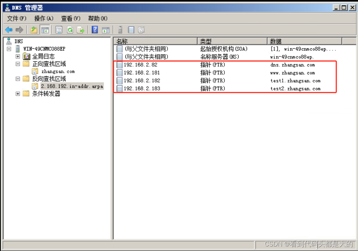Screen dimensions: 358x251
Task: Click record icon for 192.168.2.182
Action: 119,81
